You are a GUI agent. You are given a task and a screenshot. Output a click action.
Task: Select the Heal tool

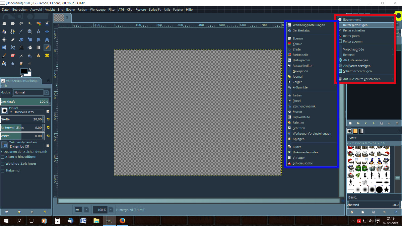[47, 56]
